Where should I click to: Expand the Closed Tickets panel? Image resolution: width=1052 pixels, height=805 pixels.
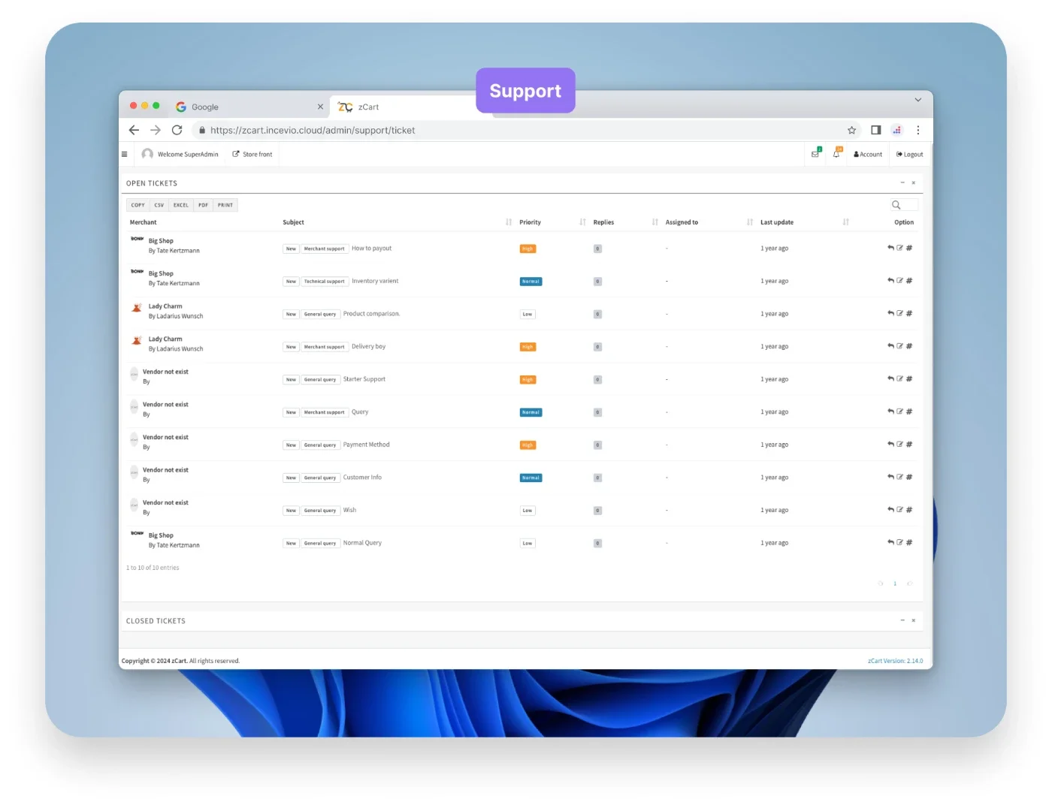pos(902,620)
